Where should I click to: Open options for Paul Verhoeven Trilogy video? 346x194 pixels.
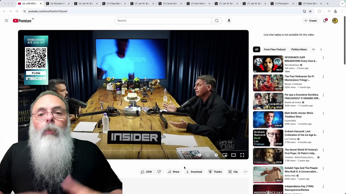[x=323, y=77]
